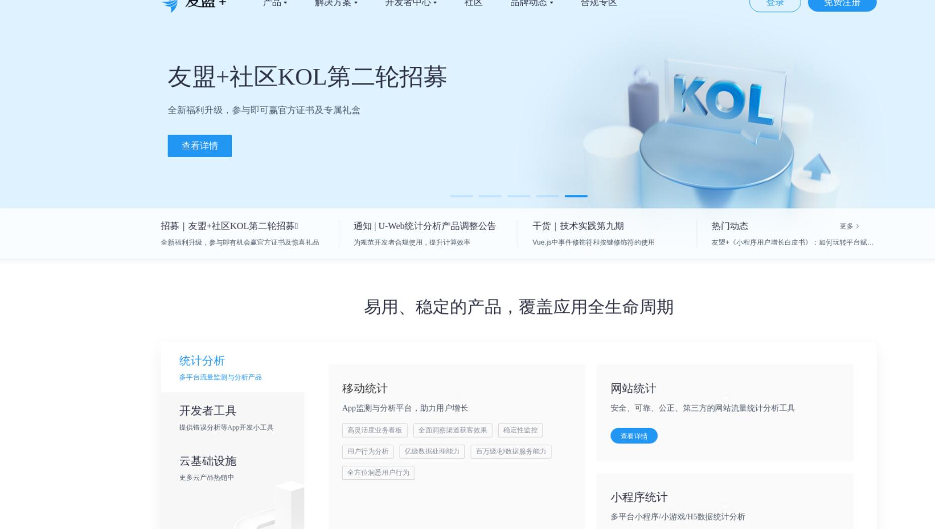Click the 安全、可靠、公正 网站流量统计 description

point(703,408)
